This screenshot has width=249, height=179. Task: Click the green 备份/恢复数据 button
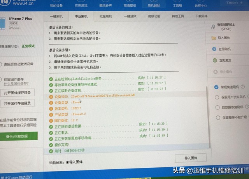click(x=18, y=136)
